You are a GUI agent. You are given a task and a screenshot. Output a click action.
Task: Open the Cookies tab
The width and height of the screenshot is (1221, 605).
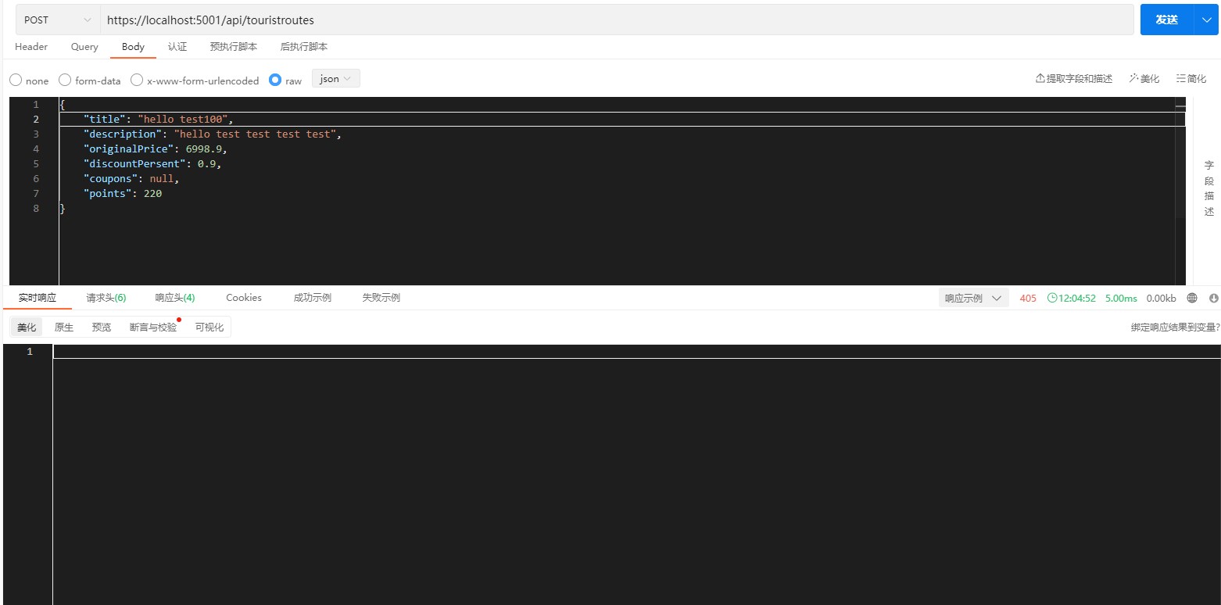click(x=244, y=298)
